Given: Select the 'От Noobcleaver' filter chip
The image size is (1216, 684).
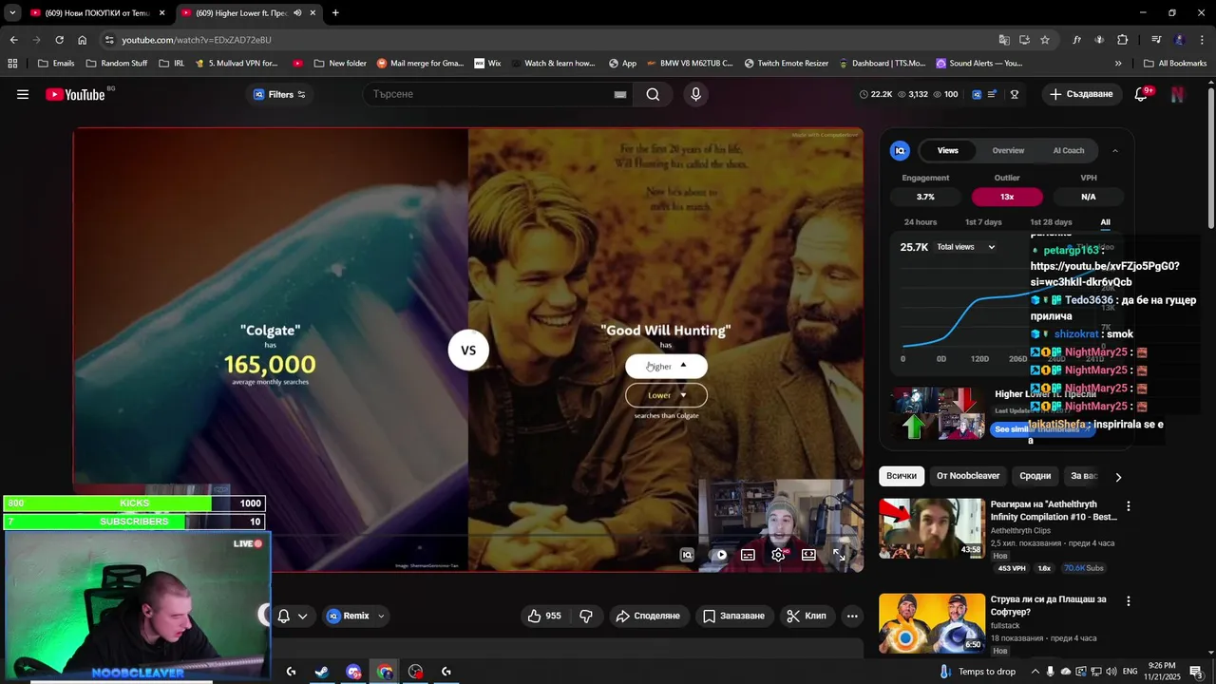Looking at the screenshot, I should tap(968, 476).
